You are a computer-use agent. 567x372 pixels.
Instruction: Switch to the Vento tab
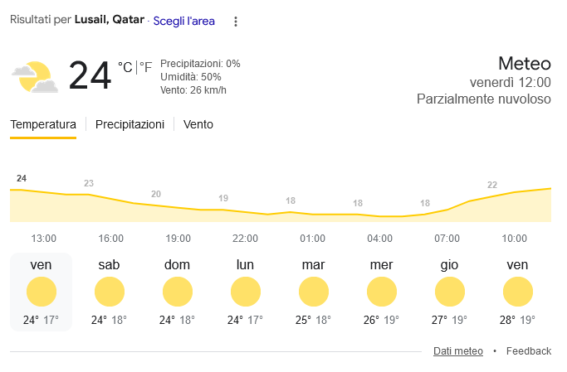(198, 124)
